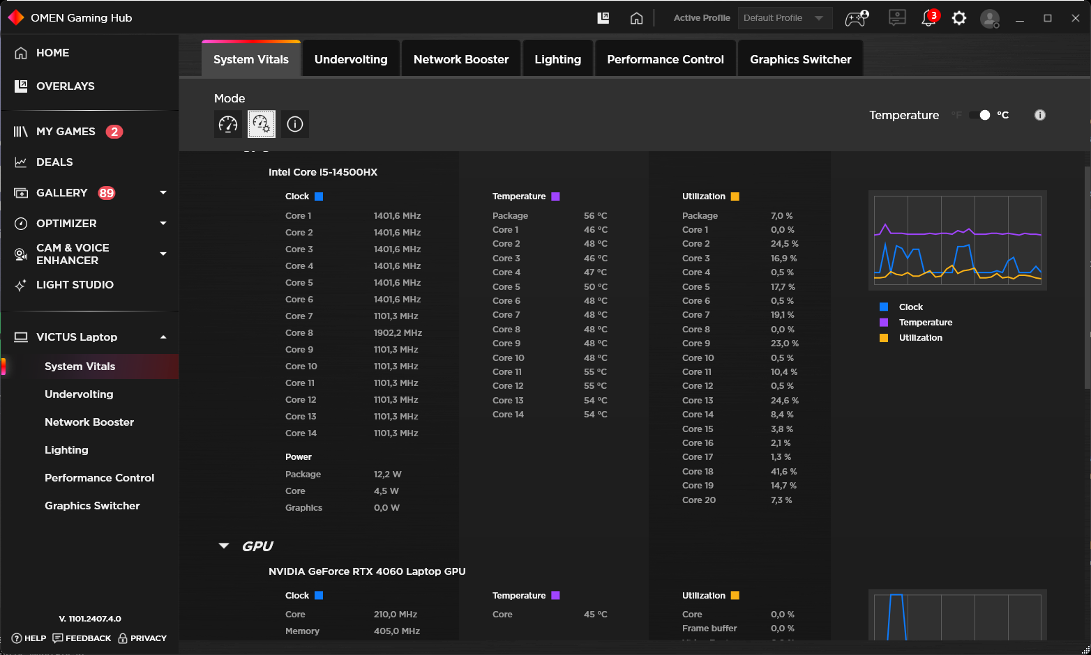Click the HOME sidebar icon

coord(21,53)
